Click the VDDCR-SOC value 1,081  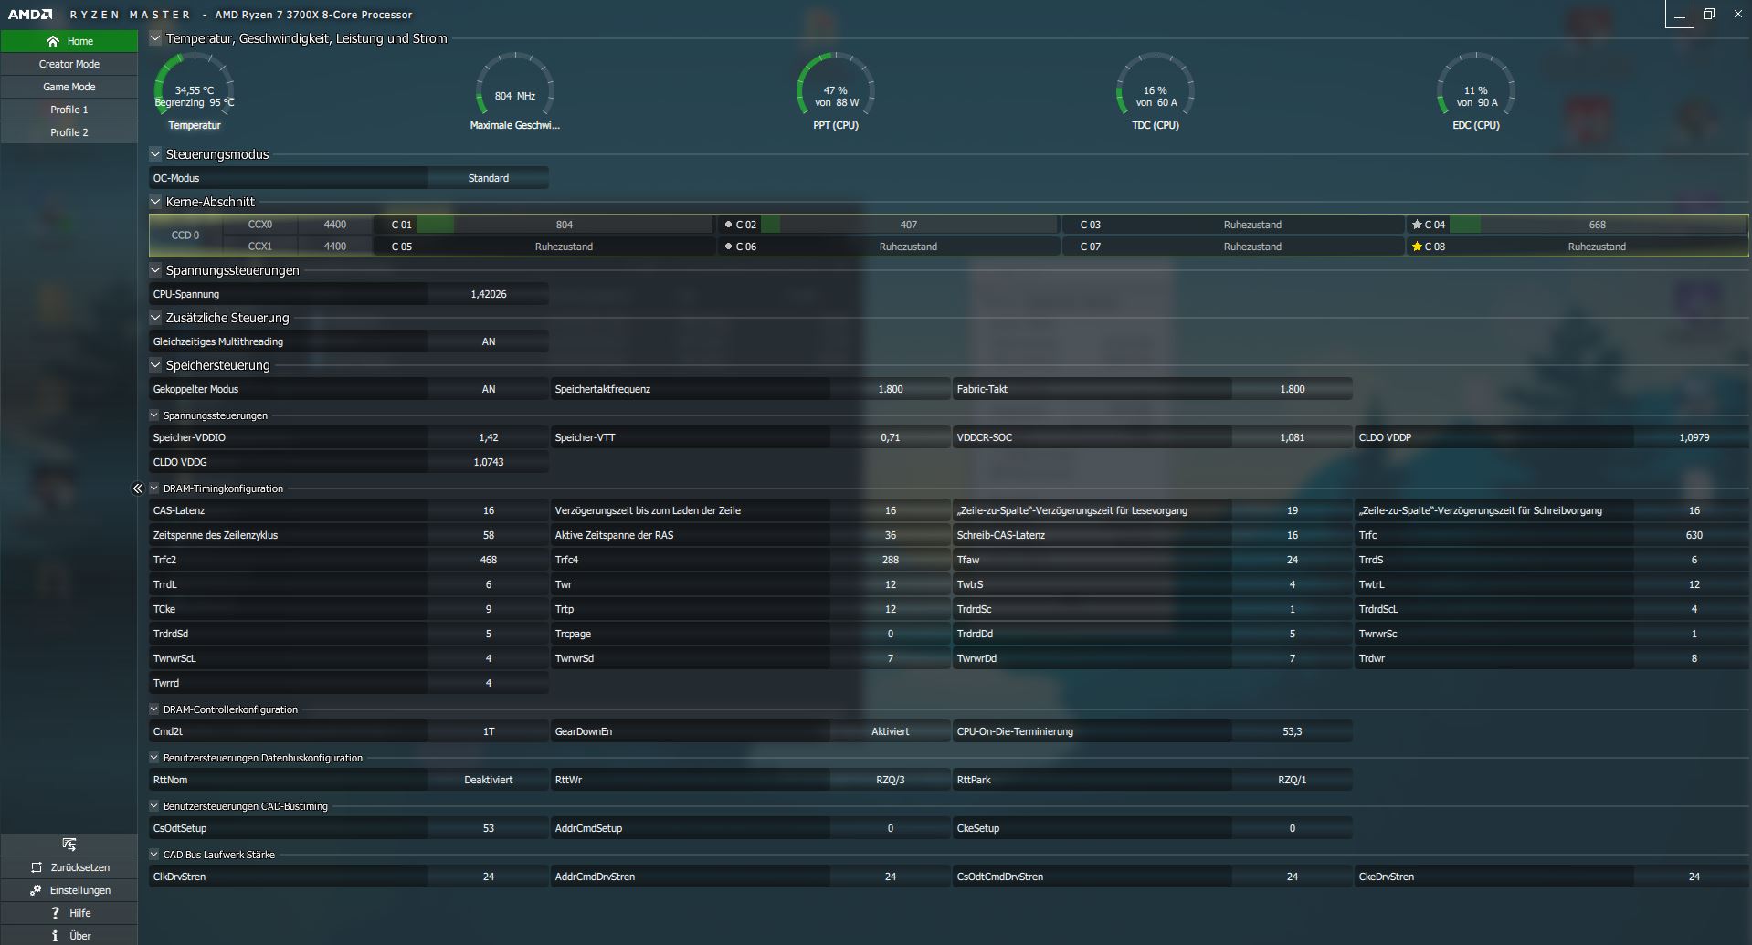tap(1293, 437)
